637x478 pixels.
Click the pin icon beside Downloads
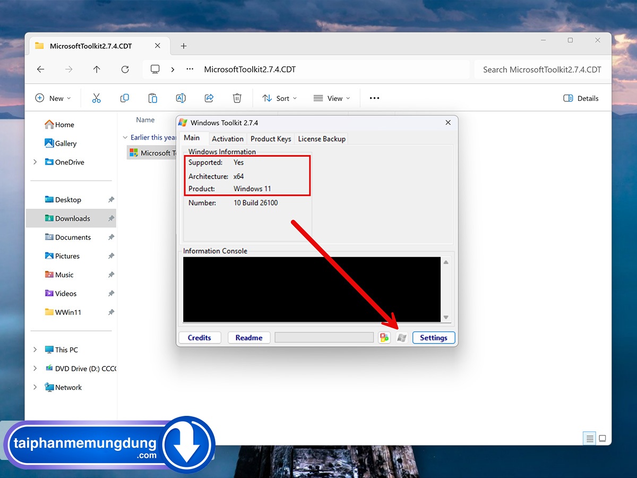pos(111,218)
